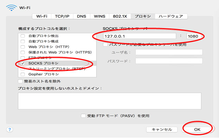
Task: Select the SOCKS プロキシ row label
Action: [43, 63]
